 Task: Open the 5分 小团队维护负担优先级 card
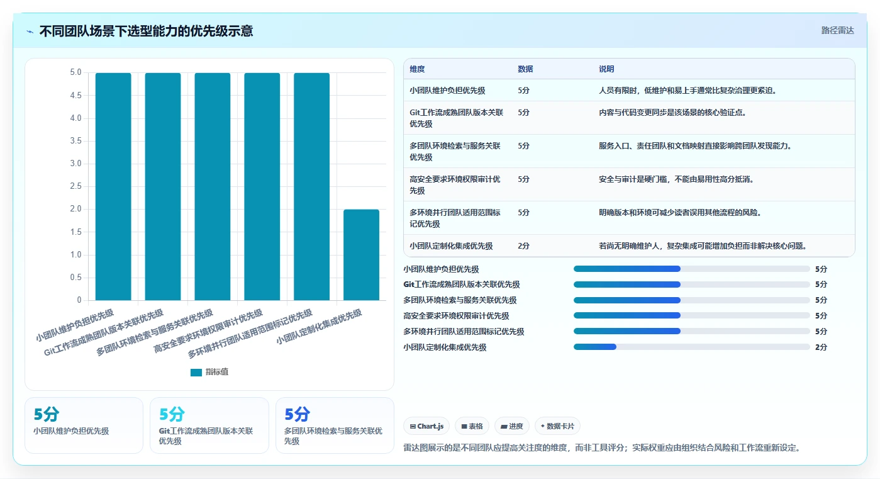[84, 425]
